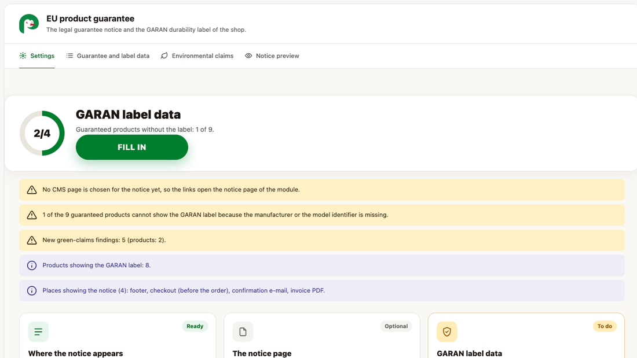The height and width of the screenshot is (358, 637).
Task: Click the green parrot module logo
Action: click(29, 24)
